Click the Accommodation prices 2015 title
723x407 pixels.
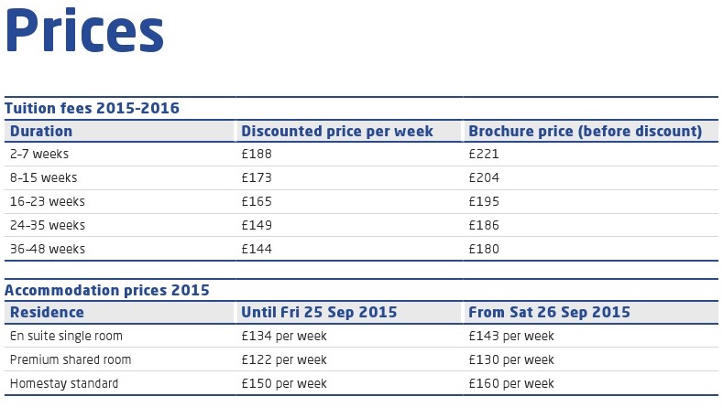click(107, 291)
